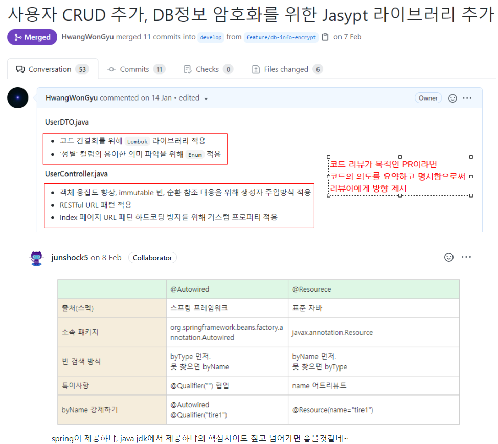Copy the feature/db-info-encrypt branch name

325,37
